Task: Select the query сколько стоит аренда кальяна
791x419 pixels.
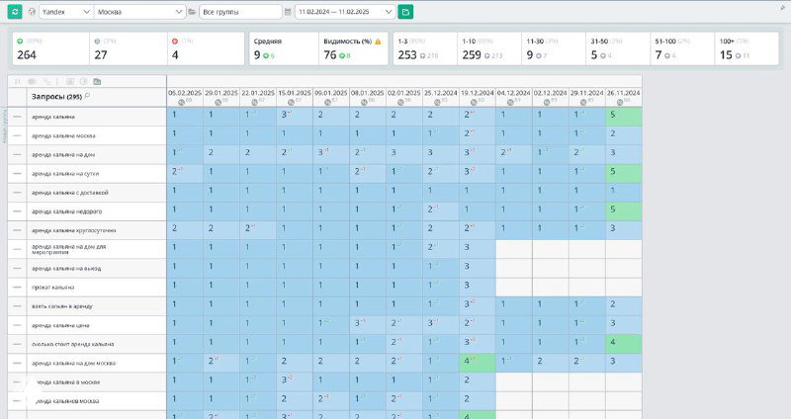Action: (x=72, y=344)
